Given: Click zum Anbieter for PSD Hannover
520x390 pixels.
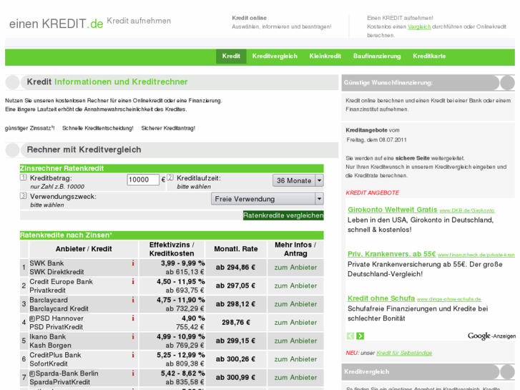Looking at the screenshot, I should pos(295,322).
